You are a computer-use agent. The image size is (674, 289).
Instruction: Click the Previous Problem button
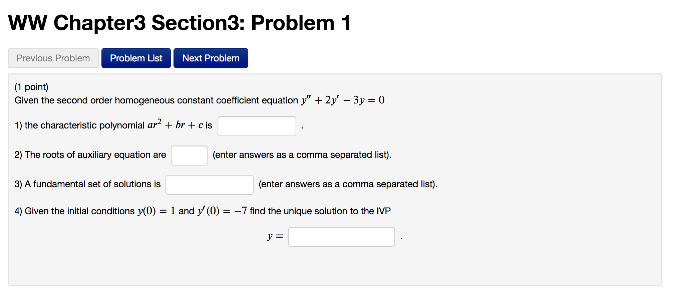tap(53, 58)
